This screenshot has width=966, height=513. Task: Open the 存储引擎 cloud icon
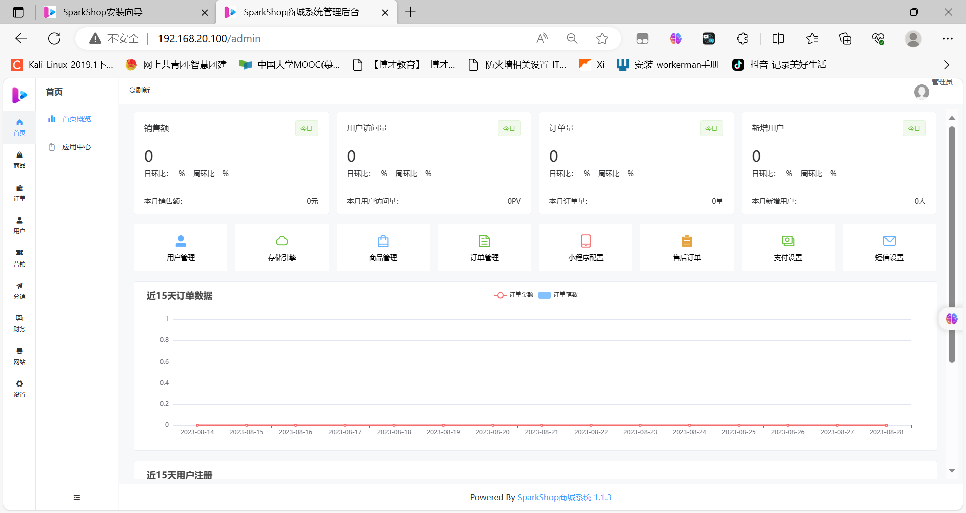click(x=282, y=241)
